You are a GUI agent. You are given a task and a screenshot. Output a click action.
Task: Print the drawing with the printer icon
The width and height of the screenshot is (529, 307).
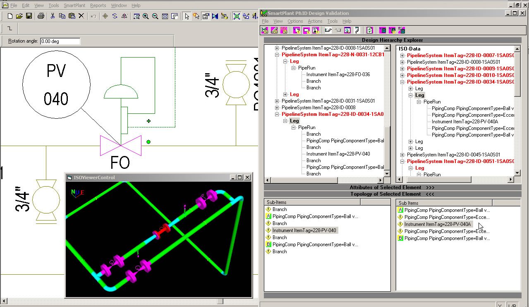(x=41, y=16)
